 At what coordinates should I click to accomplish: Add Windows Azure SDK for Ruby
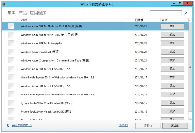pyautogui.click(x=172, y=43)
